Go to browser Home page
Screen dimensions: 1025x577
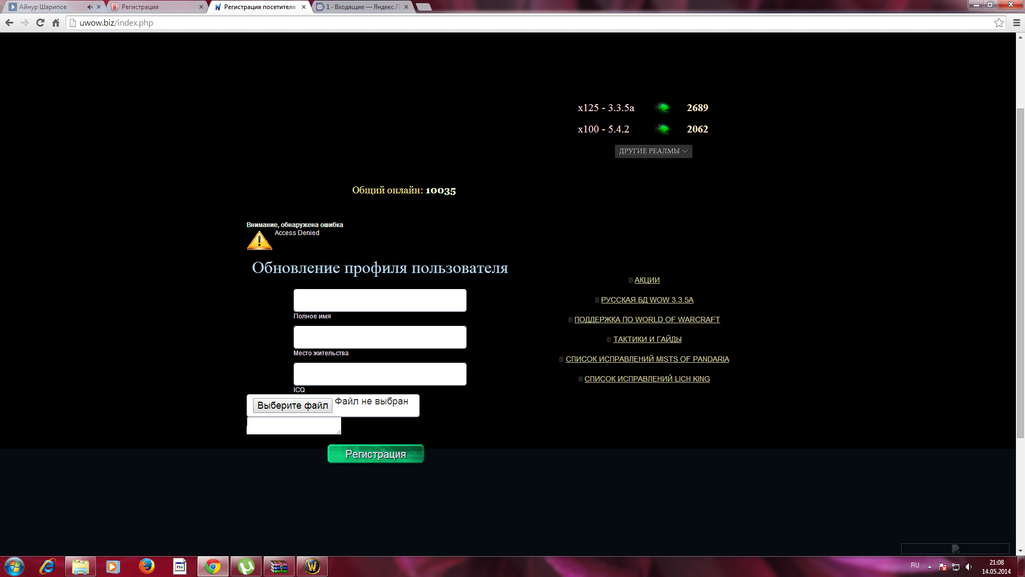pyautogui.click(x=56, y=22)
